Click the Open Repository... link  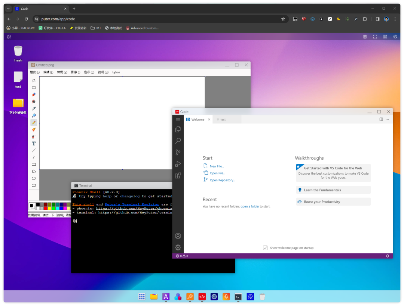click(x=222, y=180)
